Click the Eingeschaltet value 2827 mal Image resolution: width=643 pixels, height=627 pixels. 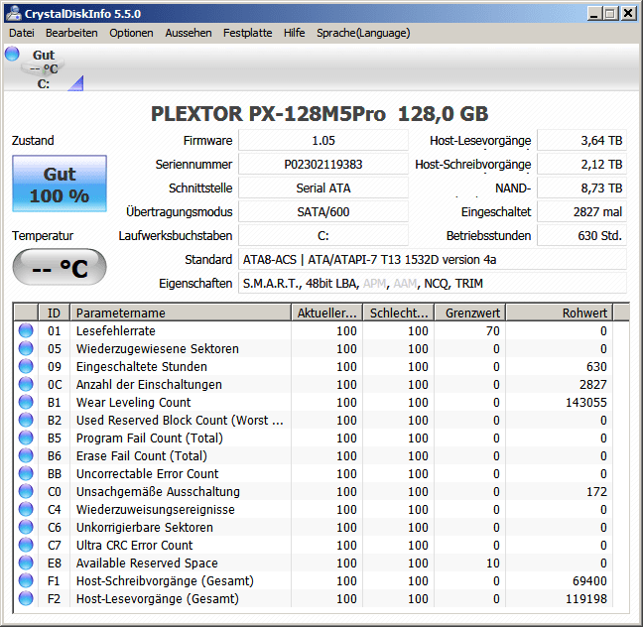coord(581,211)
